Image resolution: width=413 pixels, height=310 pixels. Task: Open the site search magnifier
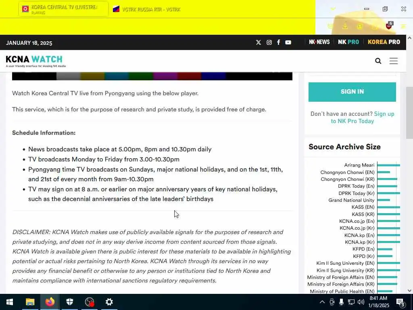point(378,61)
